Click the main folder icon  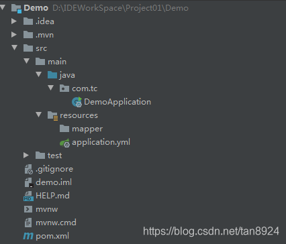(40, 62)
